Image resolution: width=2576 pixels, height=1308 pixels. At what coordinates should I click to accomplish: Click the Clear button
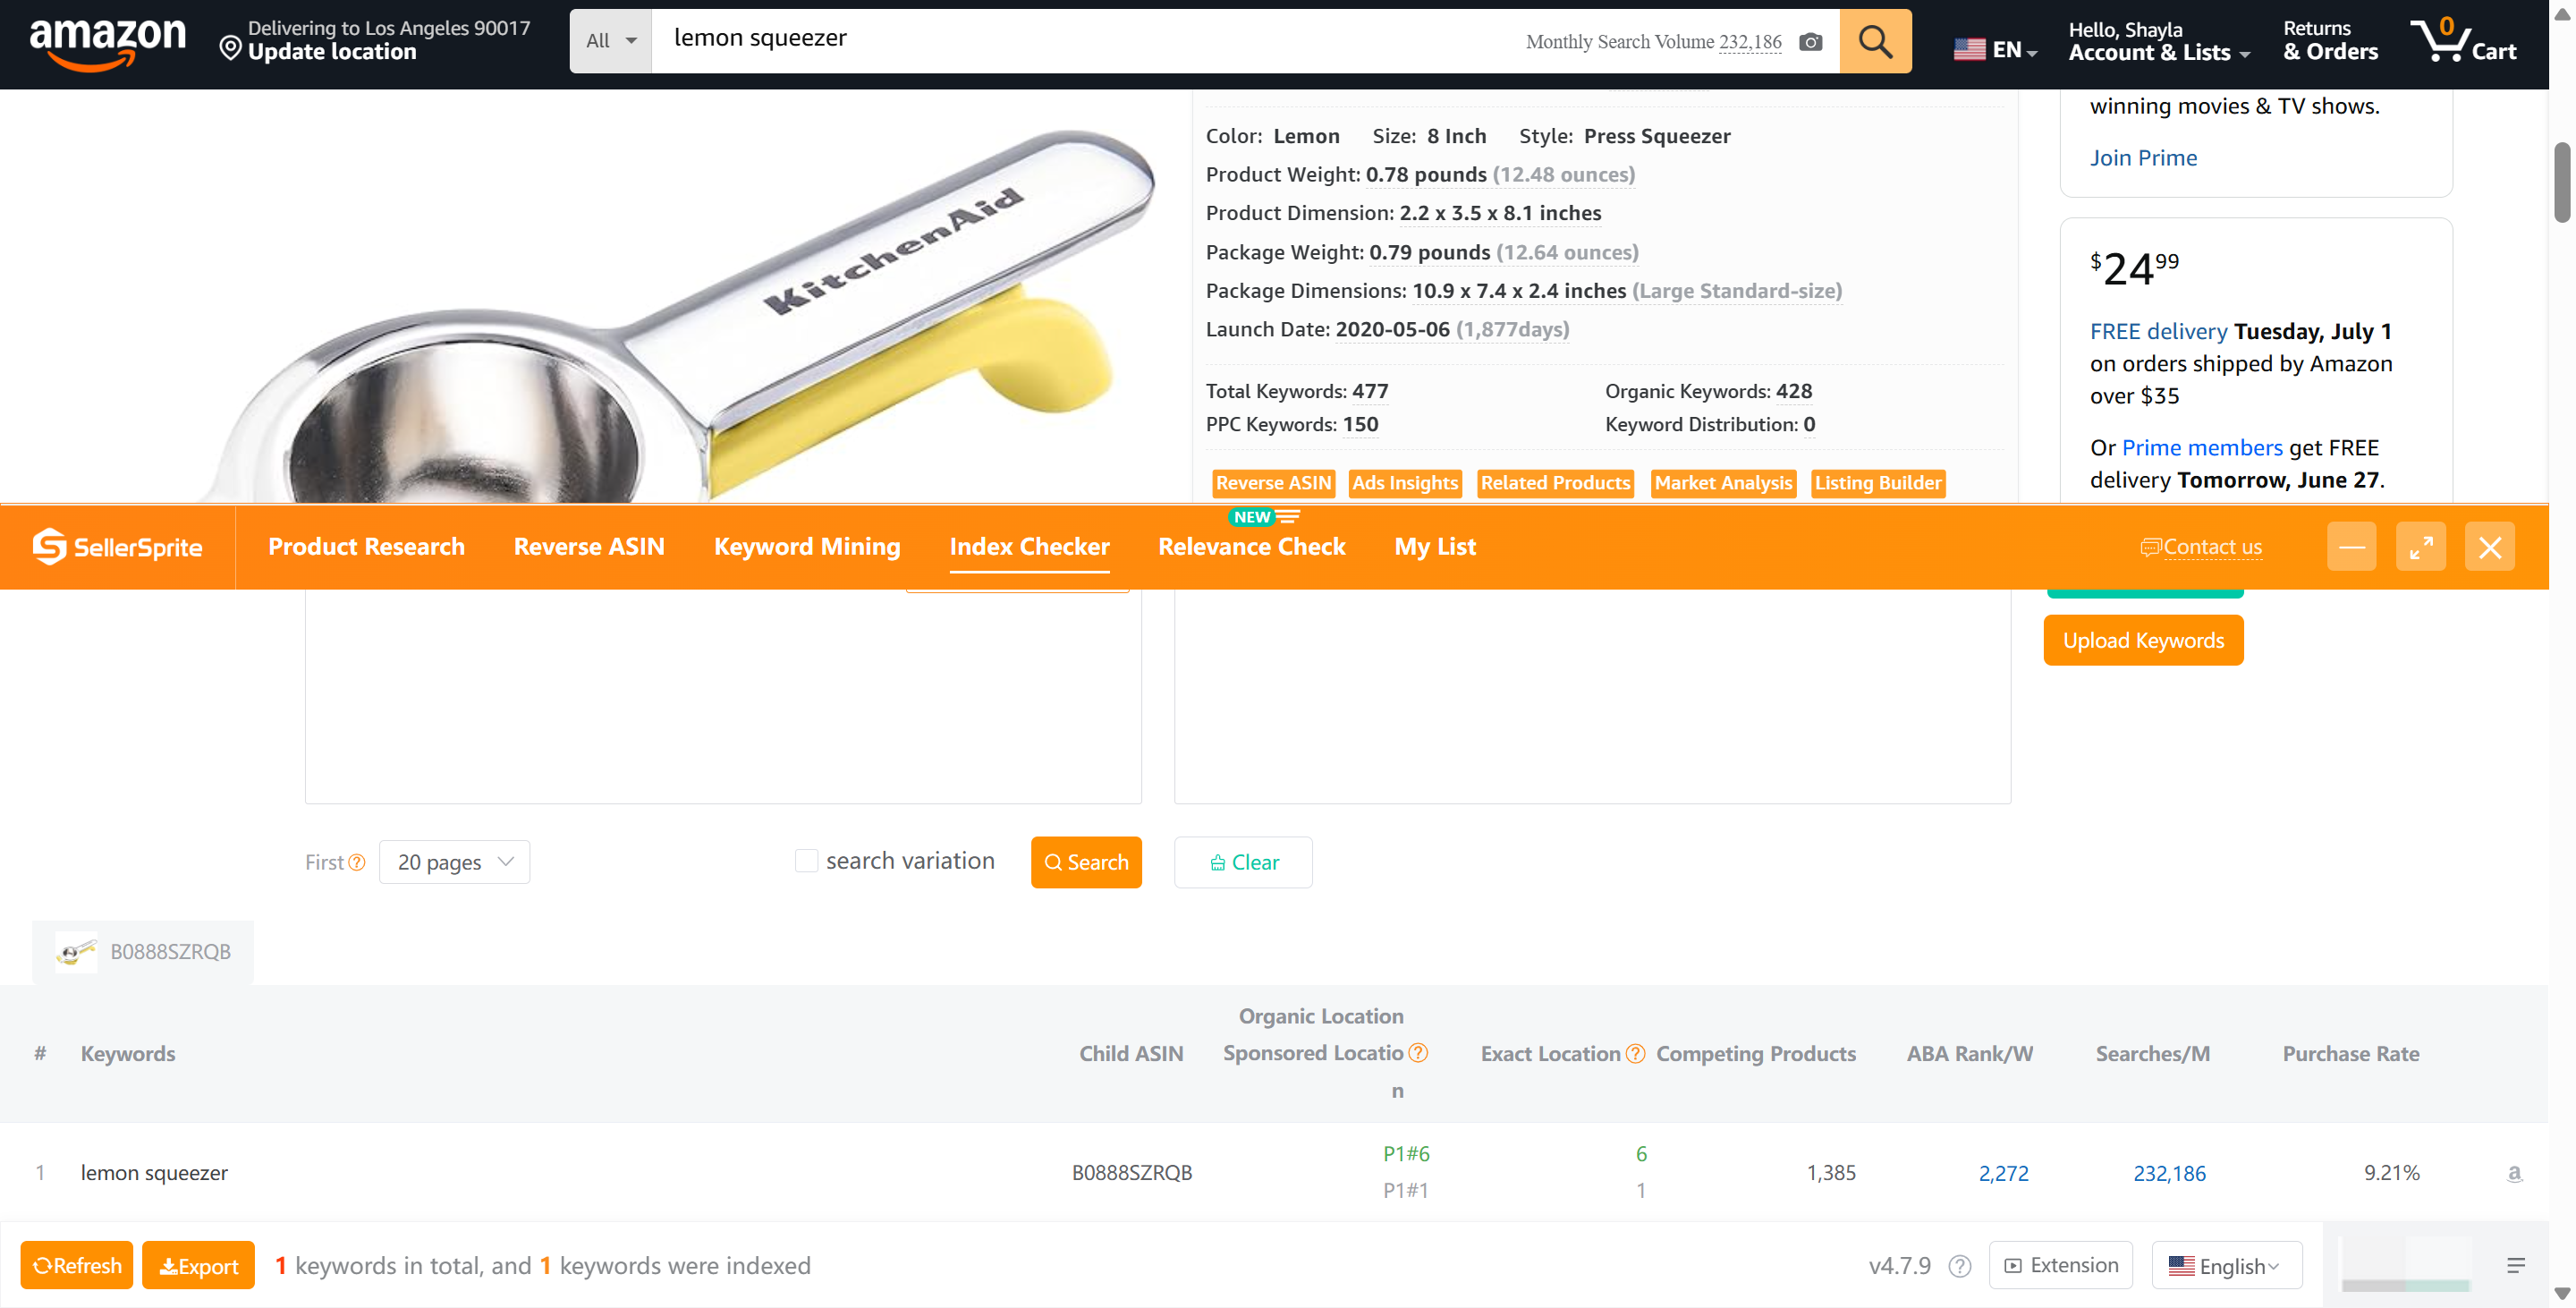tap(1243, 861)
